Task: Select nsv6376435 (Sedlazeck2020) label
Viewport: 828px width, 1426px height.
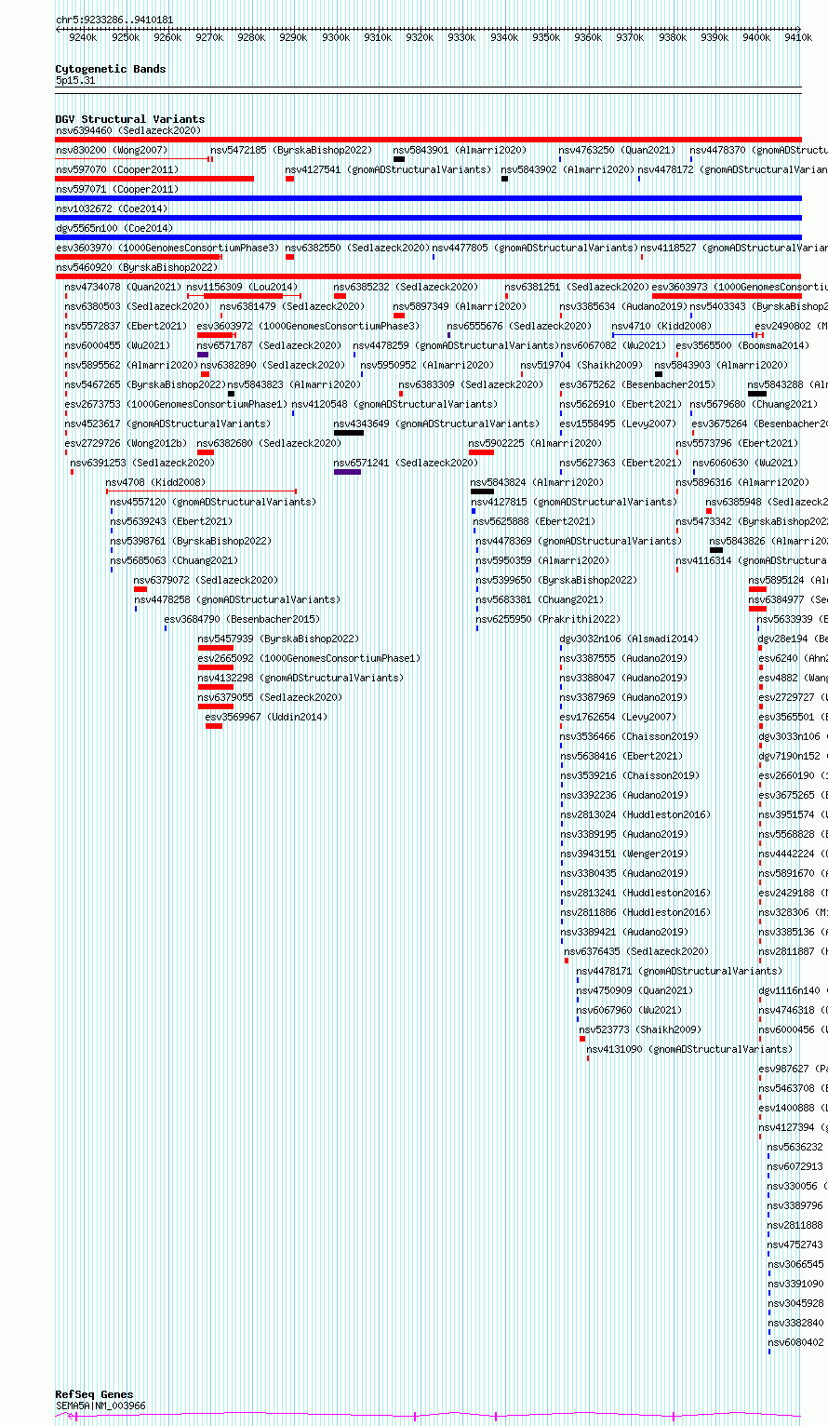Action: (x=637, y=952)
